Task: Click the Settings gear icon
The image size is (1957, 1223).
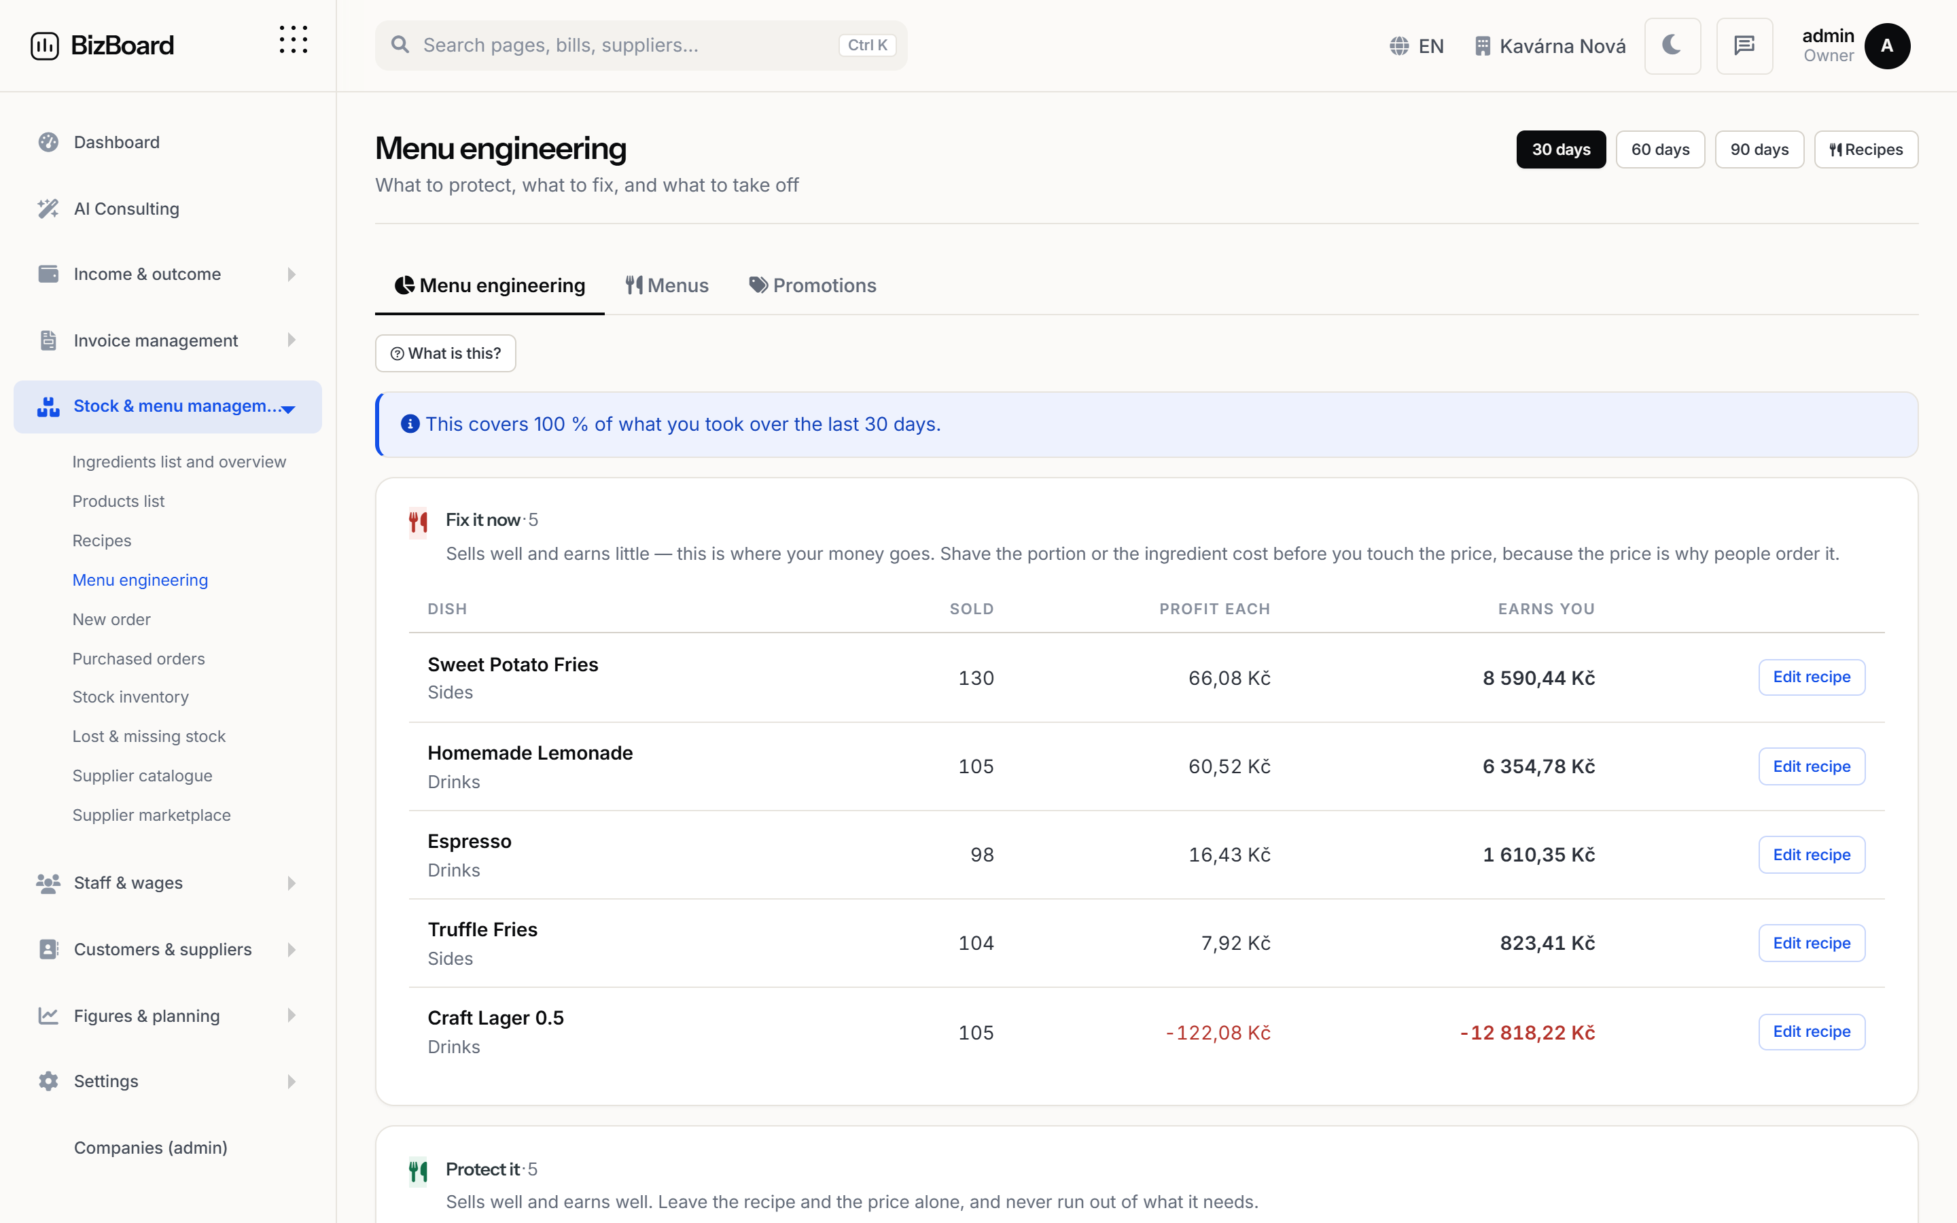Action: (48, 1082)
